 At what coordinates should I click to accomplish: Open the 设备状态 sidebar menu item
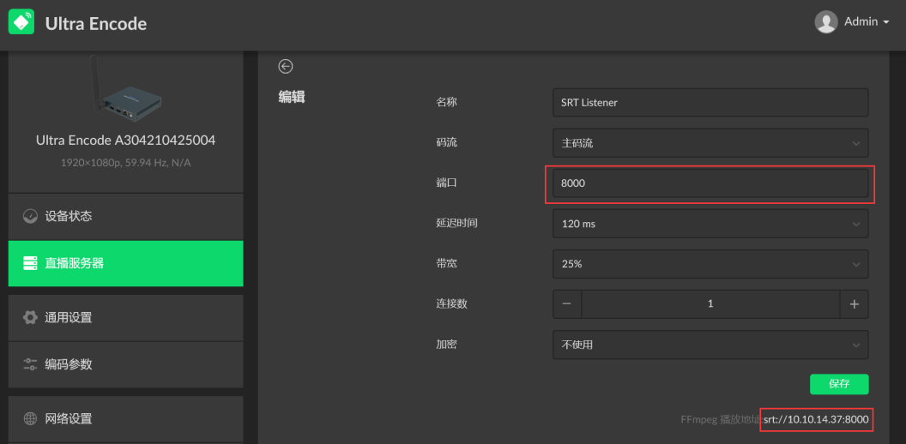pos(125,217)
